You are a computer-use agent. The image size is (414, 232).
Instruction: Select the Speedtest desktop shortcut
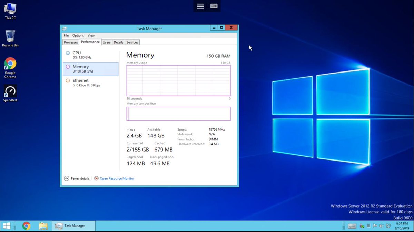[x=10, y=93]
